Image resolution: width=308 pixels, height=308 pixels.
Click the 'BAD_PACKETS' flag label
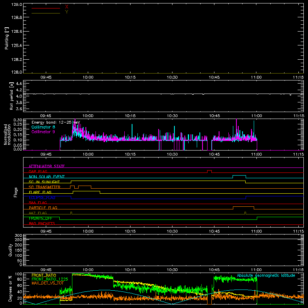pos(42,223)
